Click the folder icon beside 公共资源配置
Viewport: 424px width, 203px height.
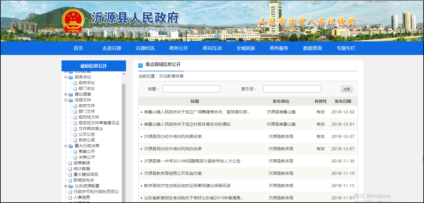(x=71, y=186)
